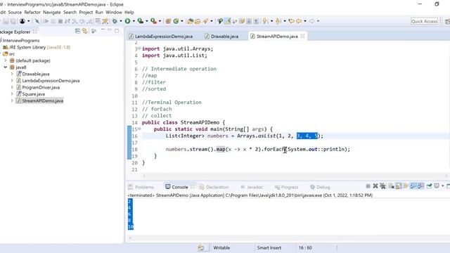Click the '16 : 60' cursor position text
The height and width of the screenshot is (253, 450).
coord(305,247)
